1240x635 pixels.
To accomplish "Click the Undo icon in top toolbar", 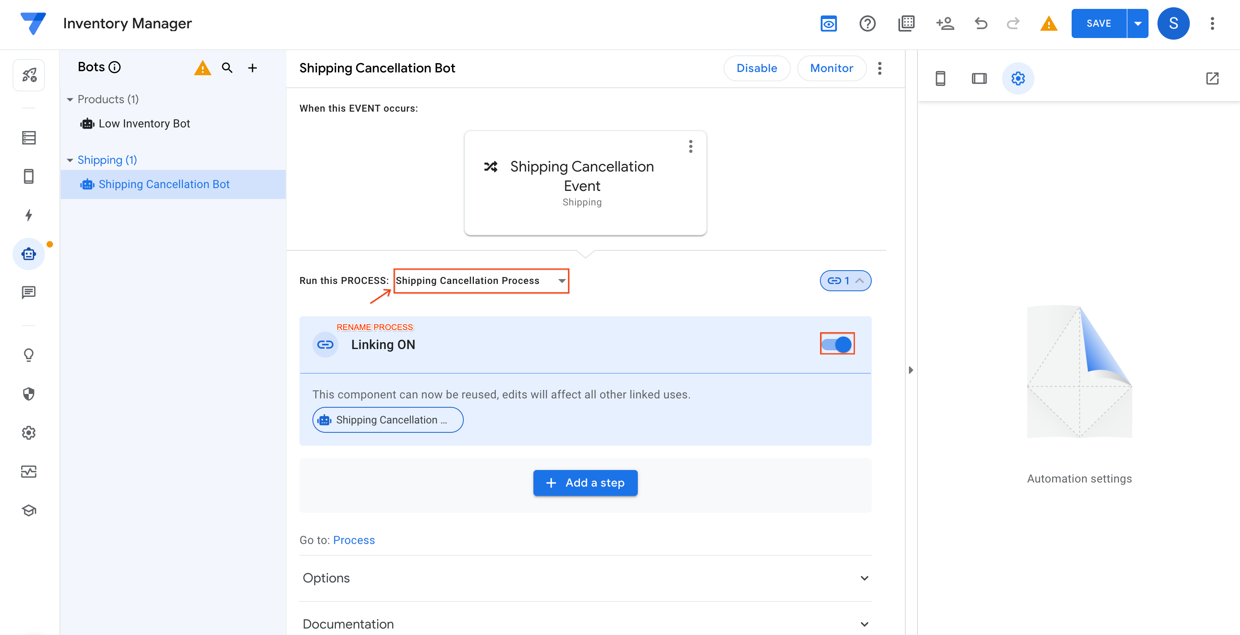I will point(983,23).
